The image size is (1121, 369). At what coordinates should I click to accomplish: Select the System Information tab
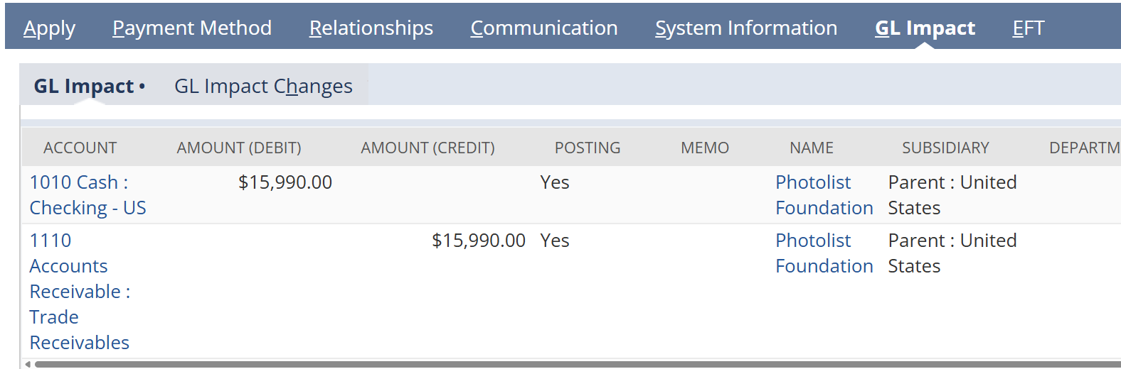click(x=745, y=28)
